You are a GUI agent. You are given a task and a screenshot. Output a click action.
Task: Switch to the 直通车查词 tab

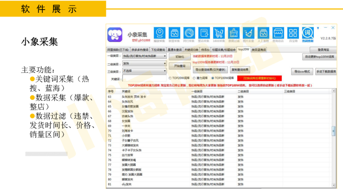click(175, 50)
